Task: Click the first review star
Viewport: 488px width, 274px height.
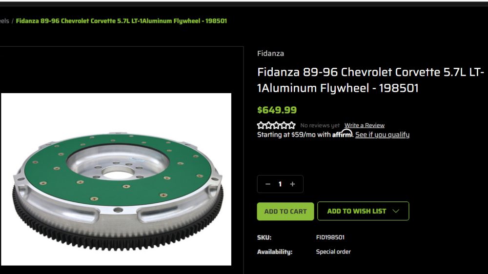Action: (x=261, y=125)
